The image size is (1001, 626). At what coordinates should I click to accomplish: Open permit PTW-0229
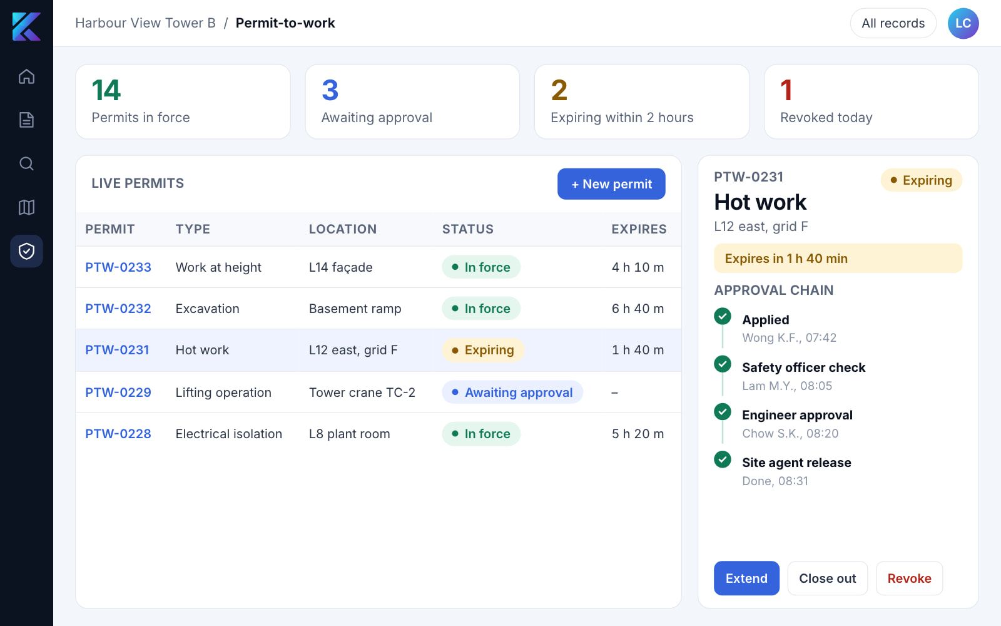pos(118,393)
